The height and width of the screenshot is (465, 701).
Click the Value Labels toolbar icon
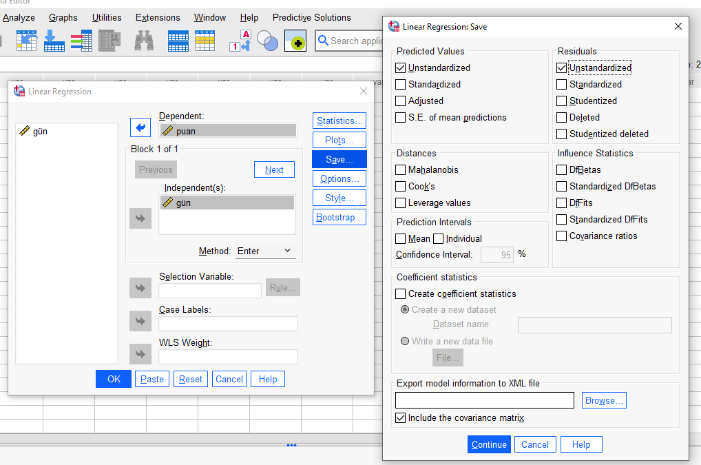click(x=240, y=41)
